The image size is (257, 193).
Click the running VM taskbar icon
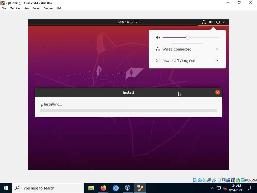coord(140,188)
